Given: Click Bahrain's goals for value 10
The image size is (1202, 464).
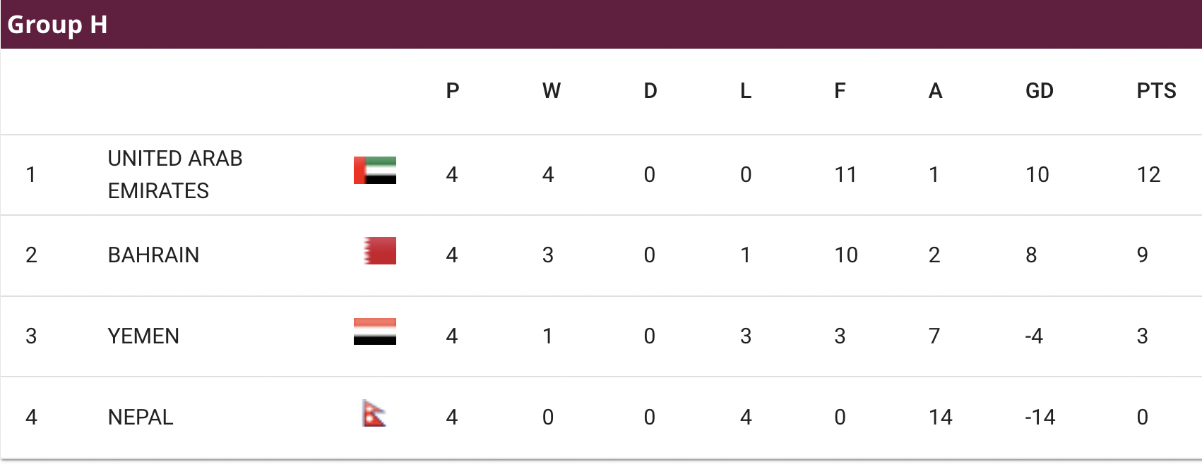Looking at the screenshot, I should (846, 255).
